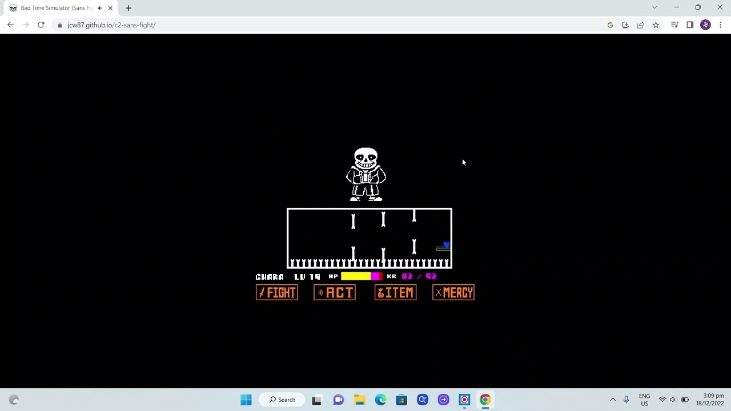Click the 92 / 92 HP value
Viewport: 731px width, 411px height.
click(419, 277)
